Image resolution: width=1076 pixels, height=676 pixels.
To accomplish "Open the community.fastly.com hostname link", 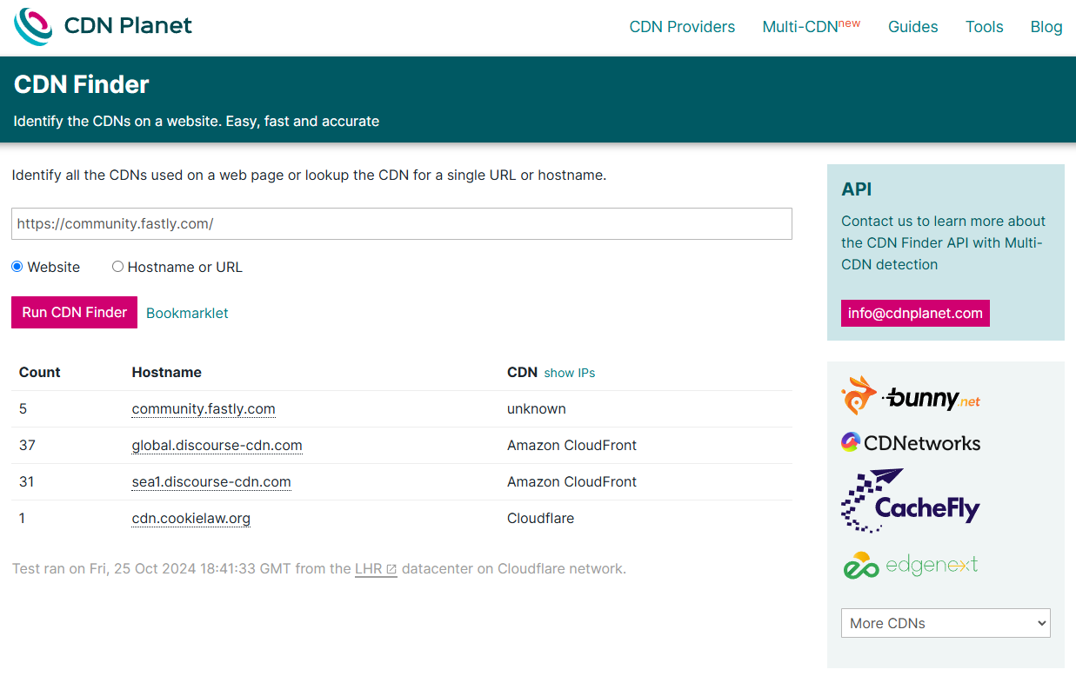I will 204,408.
